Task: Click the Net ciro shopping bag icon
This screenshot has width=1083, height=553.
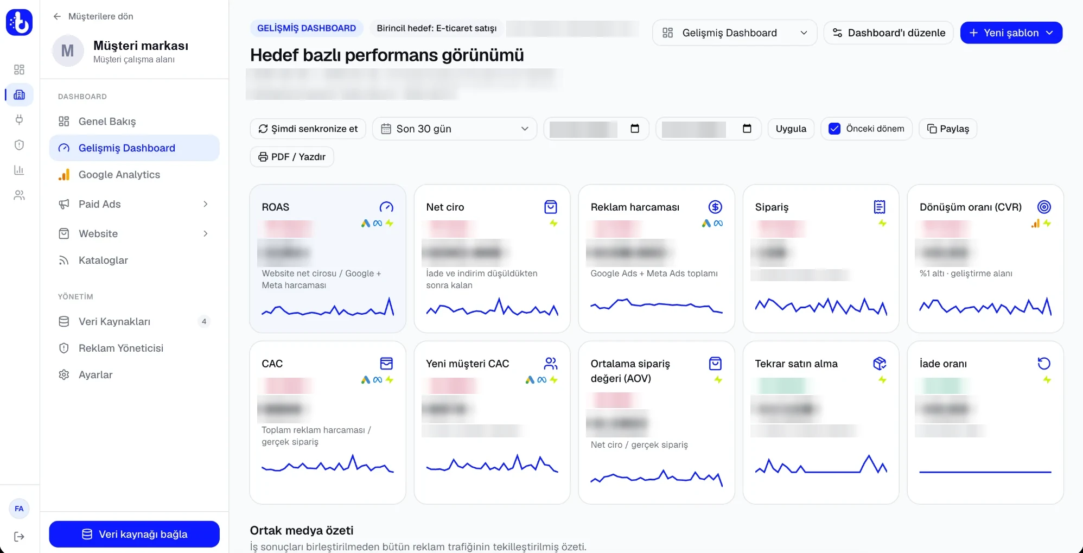Action: [551, 207]
